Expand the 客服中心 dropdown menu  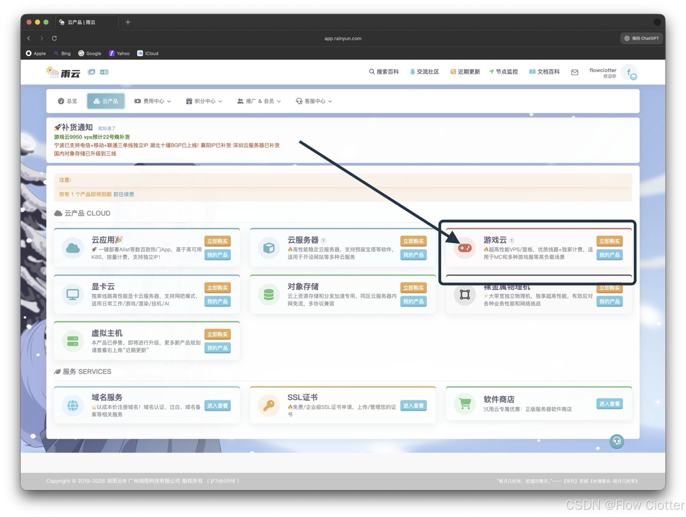point(314,101)
